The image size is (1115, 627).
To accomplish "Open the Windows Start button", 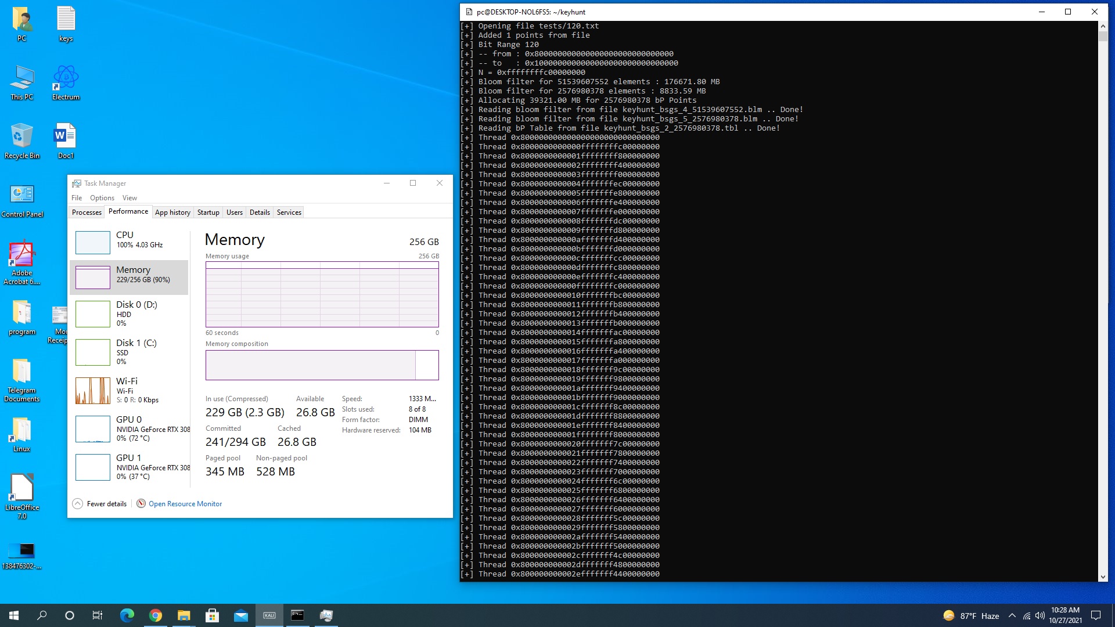I will (14, 615).
